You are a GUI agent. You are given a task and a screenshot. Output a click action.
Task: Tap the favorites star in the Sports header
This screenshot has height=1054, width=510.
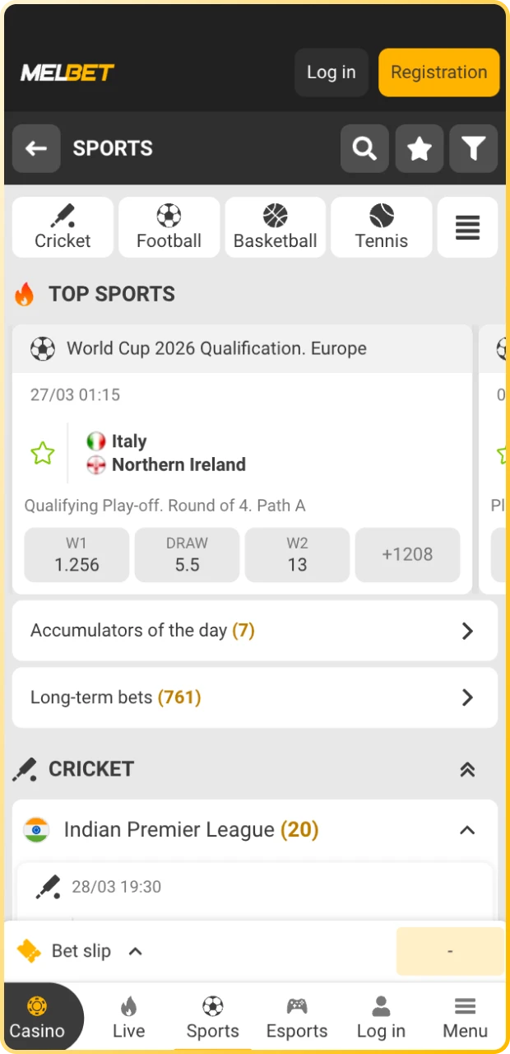coord(420,148)
